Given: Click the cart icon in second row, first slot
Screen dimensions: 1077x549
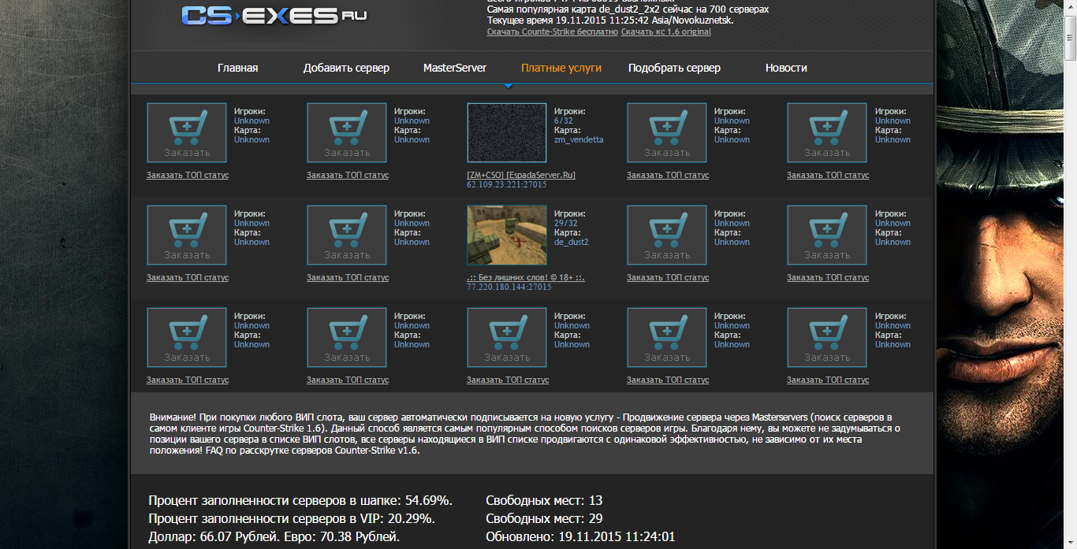Looking at the screenshot, I should click(x=186, y=236).
